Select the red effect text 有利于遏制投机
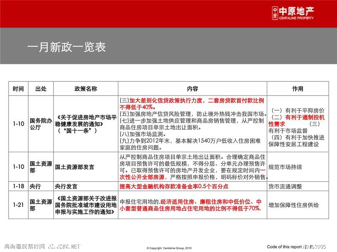The height and width of the screenshot is (252, 337). coord(305,117)
